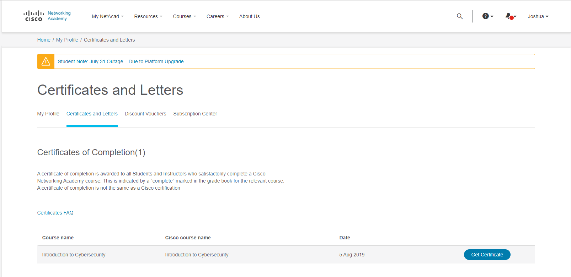The height and width of the screenshot is (277, 571).
Task: Go to Home breadcrumb link
Action: click(x=44, y=40)
